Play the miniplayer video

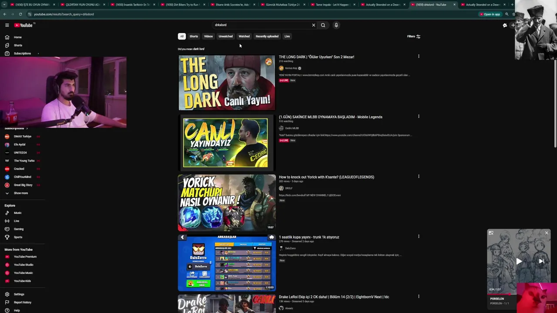click(519, 261)
